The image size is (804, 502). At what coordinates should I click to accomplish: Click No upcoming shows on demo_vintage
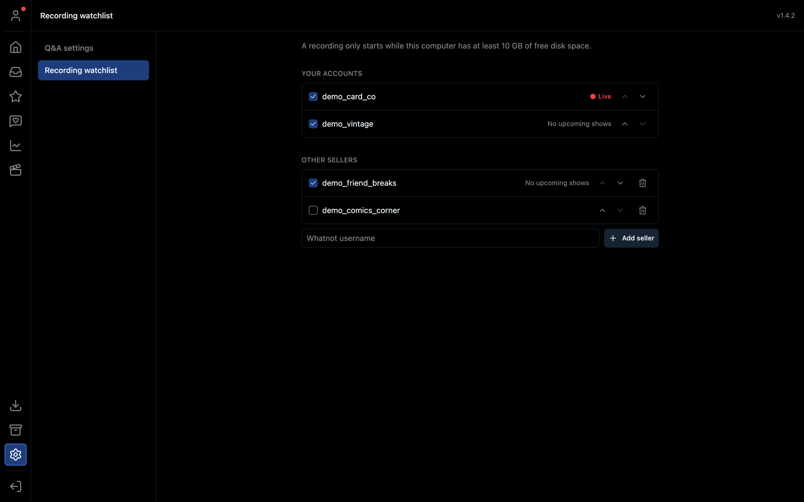pyautogui.click(x=579, y=124)
